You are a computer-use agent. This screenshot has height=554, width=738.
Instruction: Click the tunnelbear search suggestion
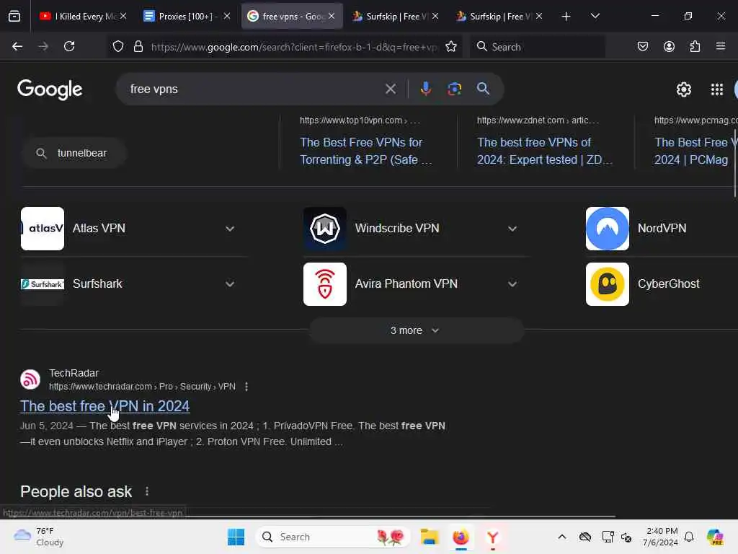point(74,153)
